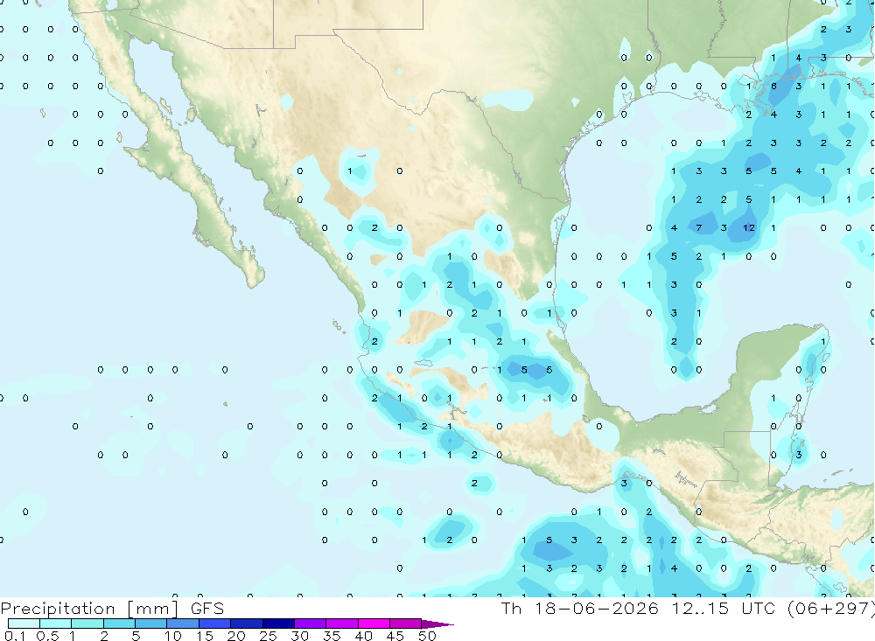875x641 pixels.
Task: Click the "30" legend tick label
Action: (299, 636)
